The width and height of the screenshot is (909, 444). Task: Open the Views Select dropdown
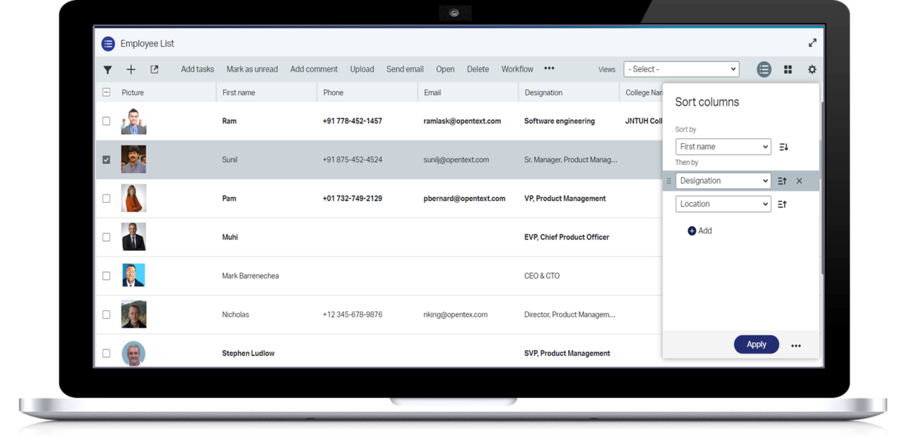[x=681, y=69]
